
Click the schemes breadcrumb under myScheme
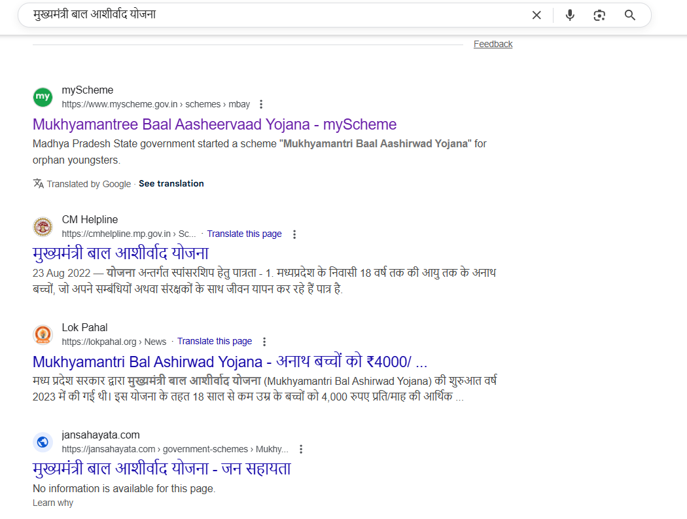203,104
